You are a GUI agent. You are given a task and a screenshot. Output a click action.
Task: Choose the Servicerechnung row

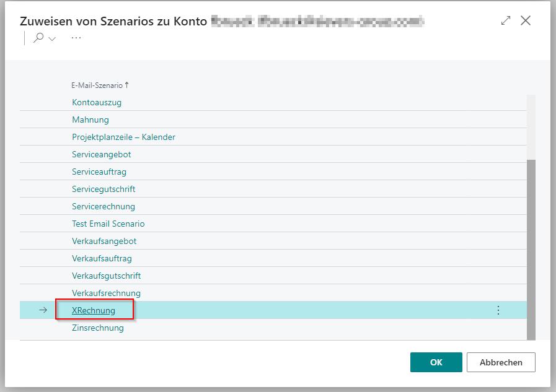point(103,206)
